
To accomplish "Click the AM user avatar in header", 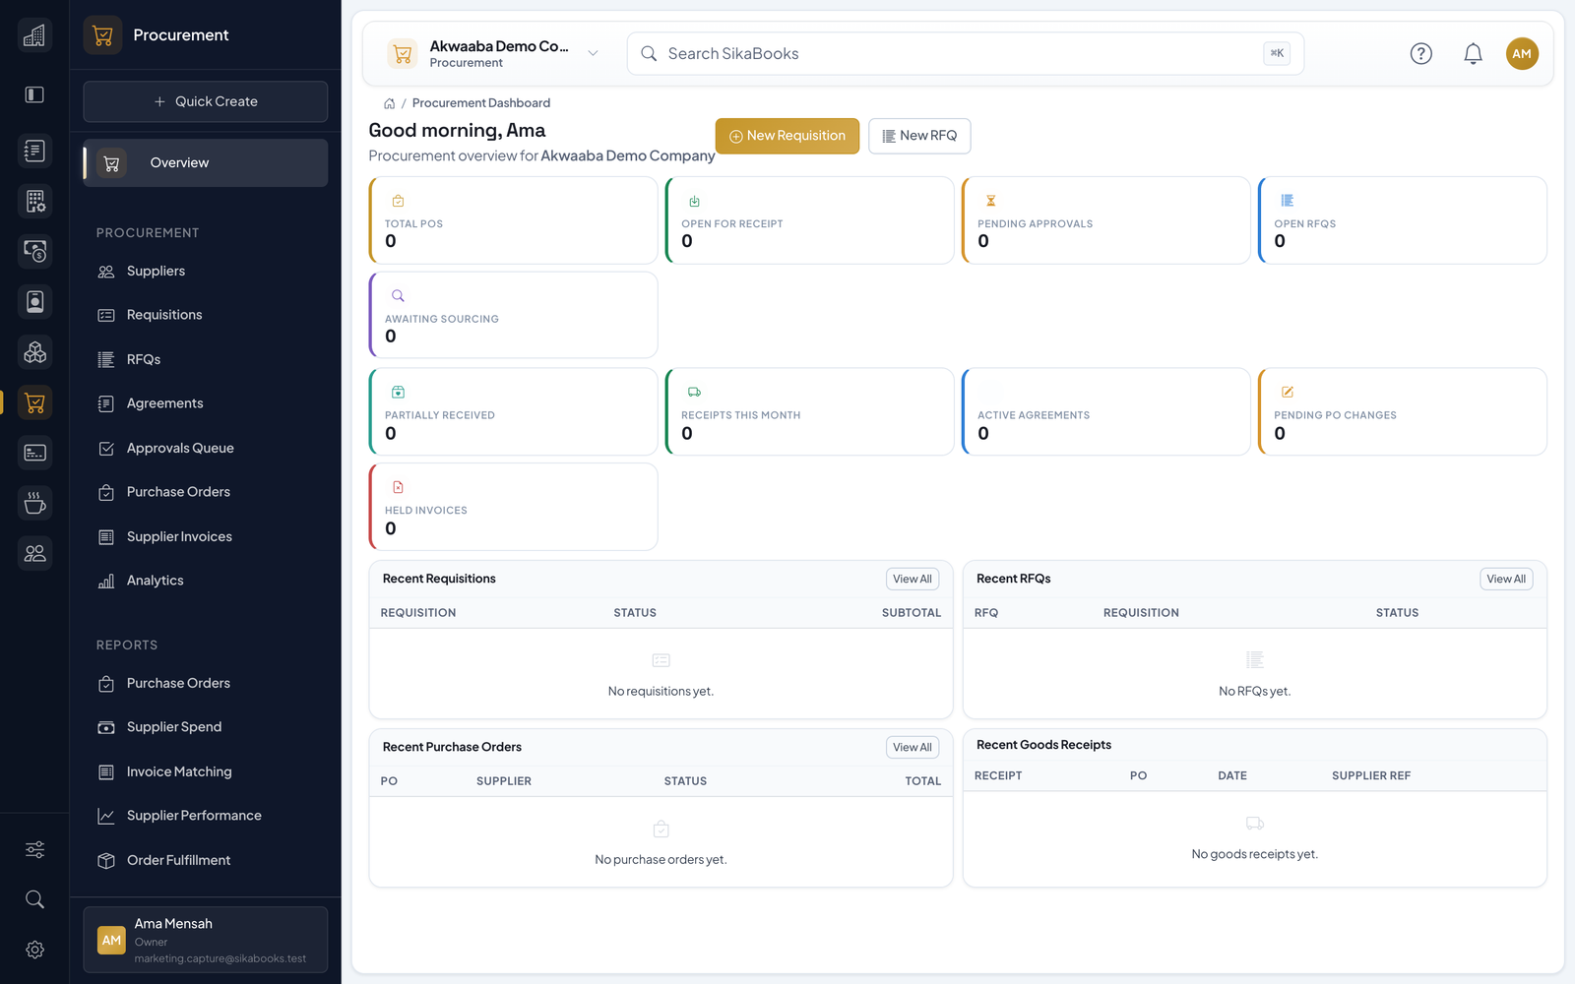I will click(1522, 54).
